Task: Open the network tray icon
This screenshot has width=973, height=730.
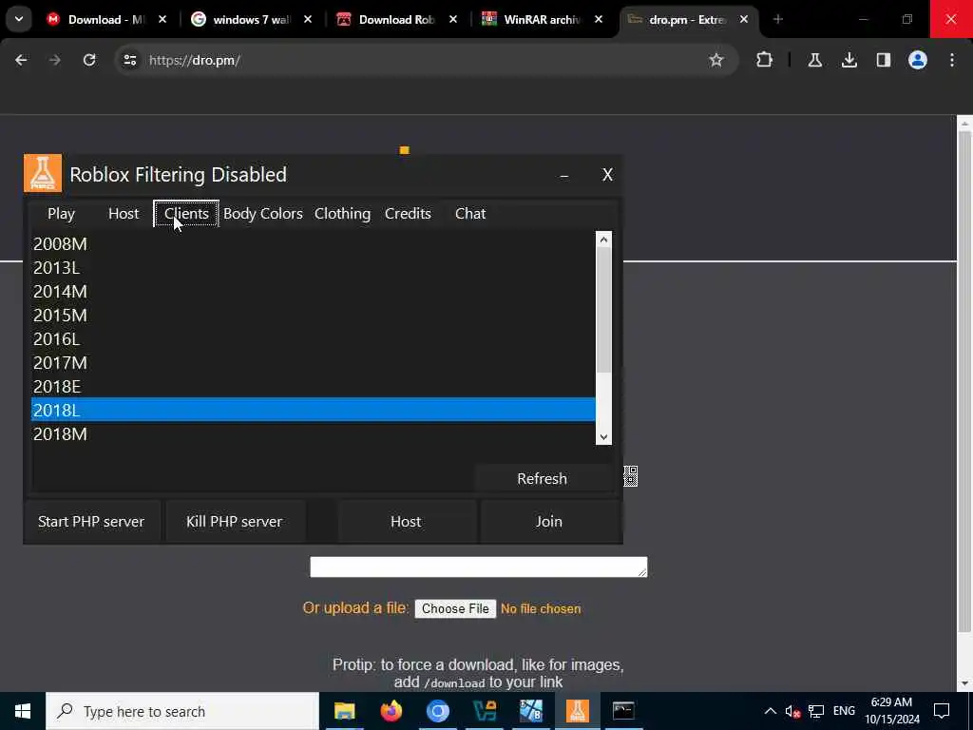Action: point(816,711)
